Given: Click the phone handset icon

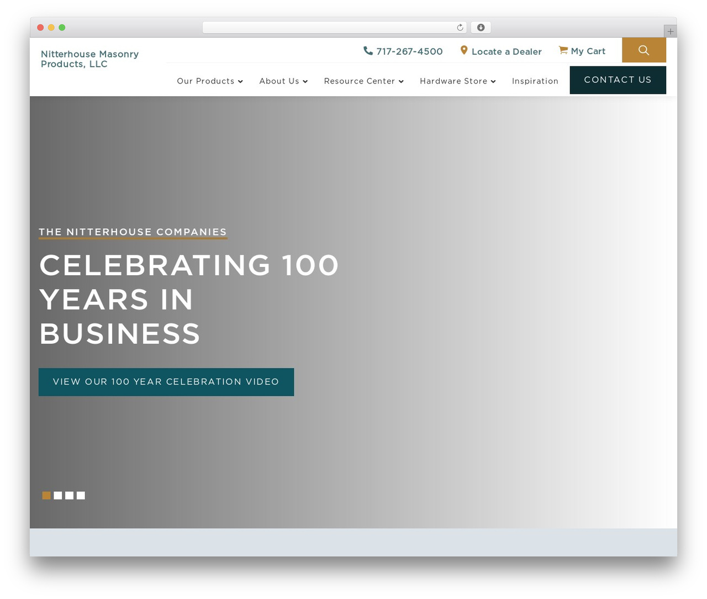Looking at the screenshot, I should (x=368, y=50).
